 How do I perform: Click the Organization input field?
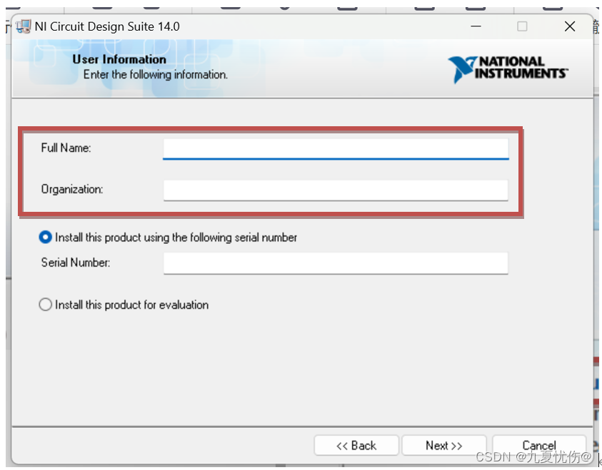[336, 190]
